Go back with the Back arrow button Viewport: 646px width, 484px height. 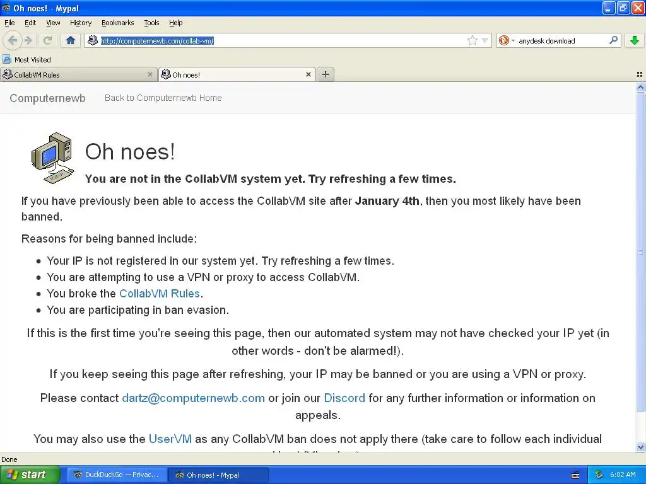[12, 40]
